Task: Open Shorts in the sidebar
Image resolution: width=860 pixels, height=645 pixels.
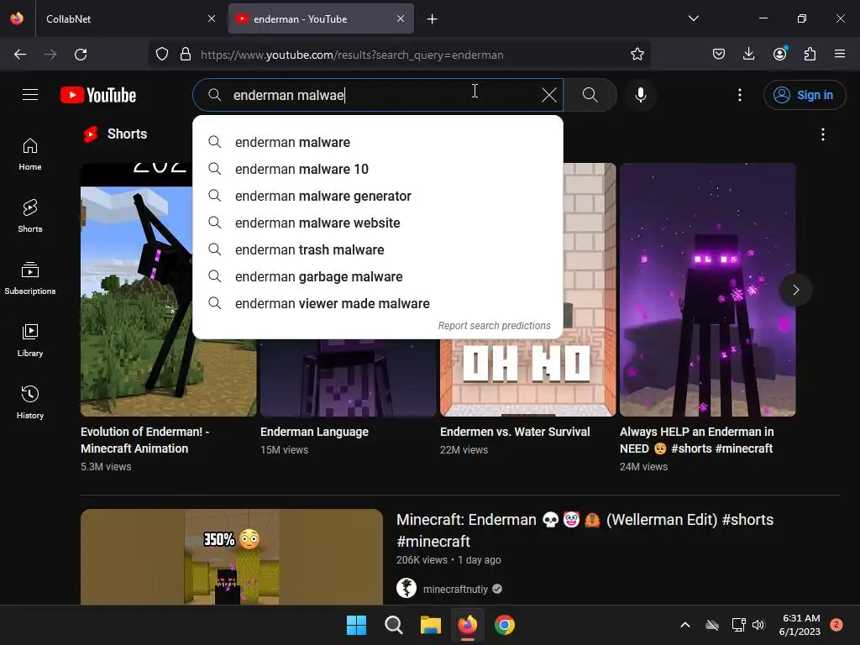Action: point(30,216)
